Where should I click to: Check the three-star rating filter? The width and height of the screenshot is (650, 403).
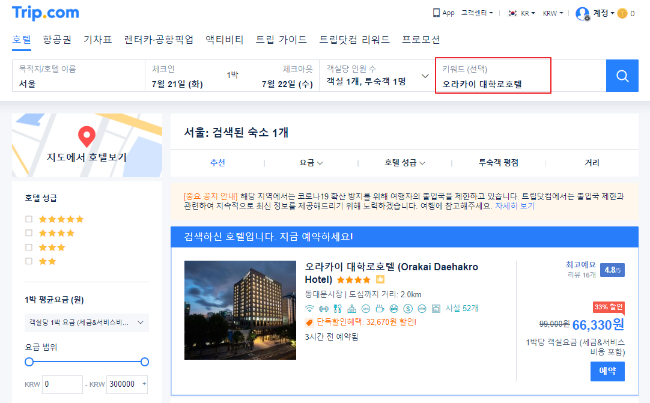29,247
